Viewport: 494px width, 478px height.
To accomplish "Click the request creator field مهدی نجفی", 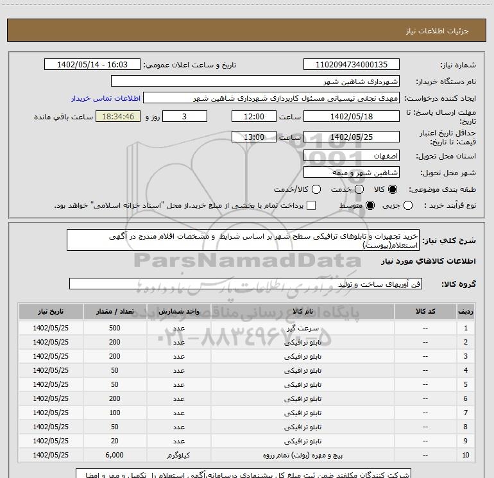I will 271,98.
